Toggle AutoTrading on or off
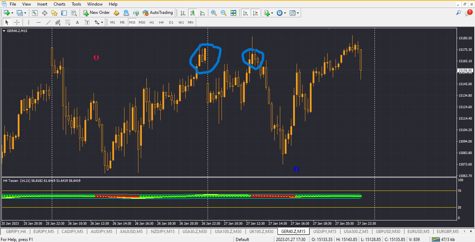The height and width of the screenshot is (242, 475). pyautogui.click(x=158, y=13)
